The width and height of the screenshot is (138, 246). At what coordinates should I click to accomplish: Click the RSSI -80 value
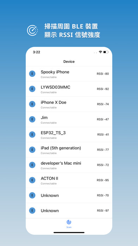(103, 74)
